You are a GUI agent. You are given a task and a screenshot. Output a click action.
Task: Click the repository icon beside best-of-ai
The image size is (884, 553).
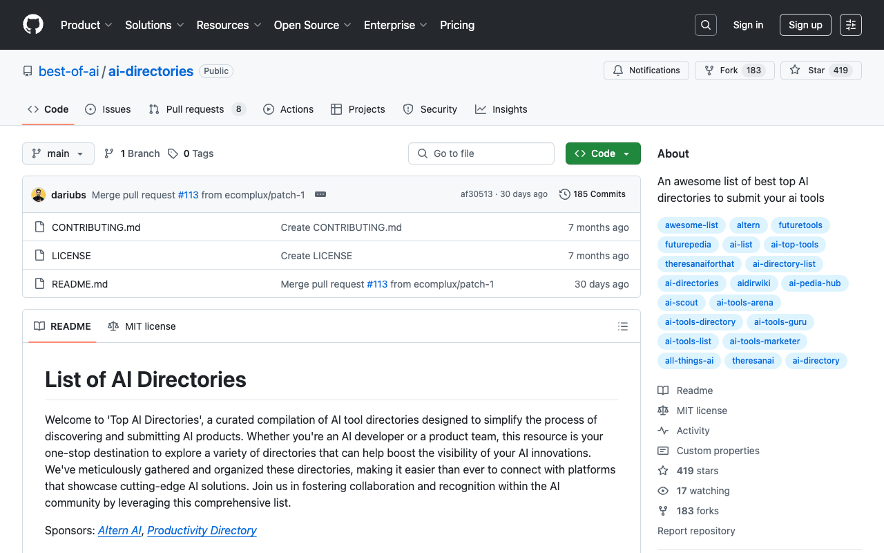click(28, 71)
